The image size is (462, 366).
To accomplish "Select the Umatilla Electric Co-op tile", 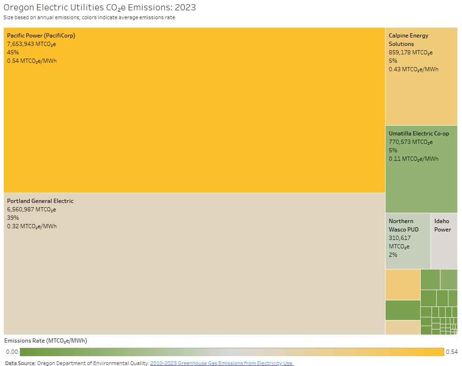I will pyautogui.click(x=421, y=169).
